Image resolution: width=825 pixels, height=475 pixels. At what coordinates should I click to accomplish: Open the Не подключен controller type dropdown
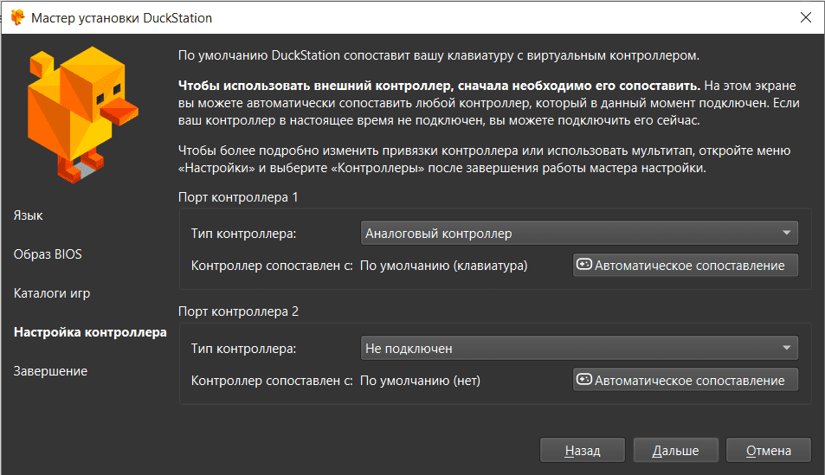point(577,349)
